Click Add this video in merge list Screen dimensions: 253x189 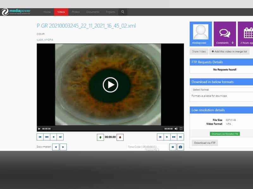pos(230,51)
